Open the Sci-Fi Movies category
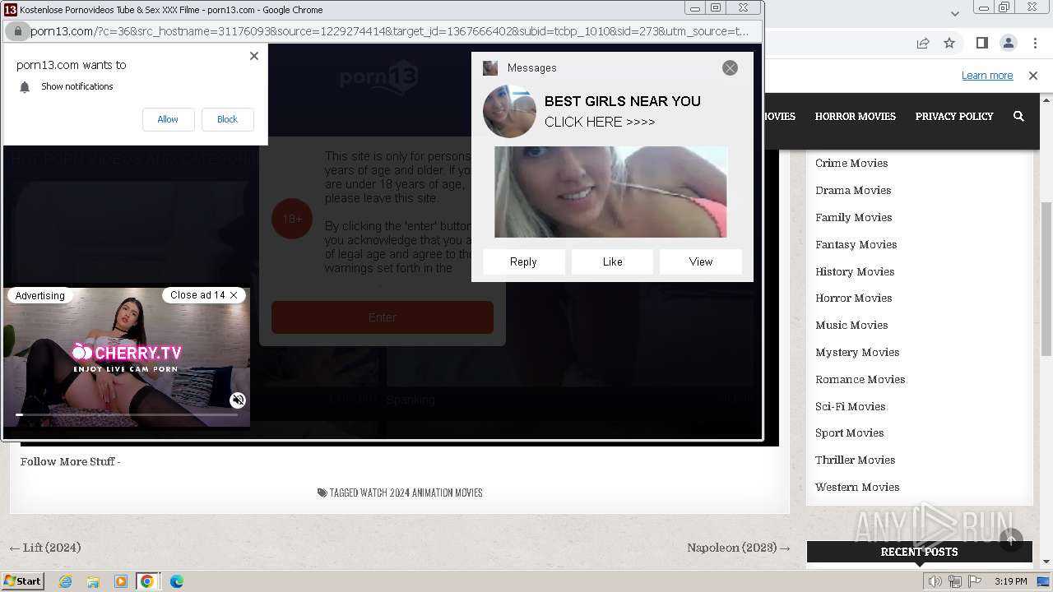Image resolution: width=1053 pixels, height=592 pixels. tap(850, 406)
